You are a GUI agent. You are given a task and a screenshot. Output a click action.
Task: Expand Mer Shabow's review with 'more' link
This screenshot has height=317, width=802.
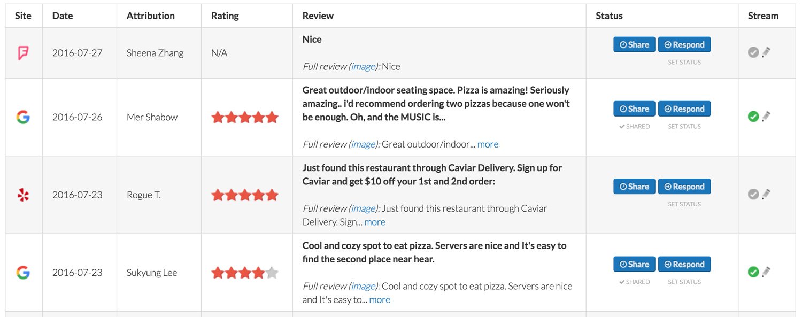pyautogui.click(x=488, y=144)
